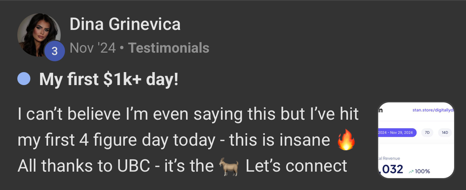Click the blue unread dot indicator
The width and height of the screenshot is (466, 190).
coord(23,79)
